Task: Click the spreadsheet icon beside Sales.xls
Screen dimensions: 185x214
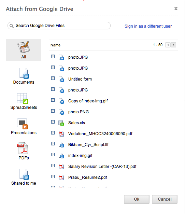Action: click(61, 123)
